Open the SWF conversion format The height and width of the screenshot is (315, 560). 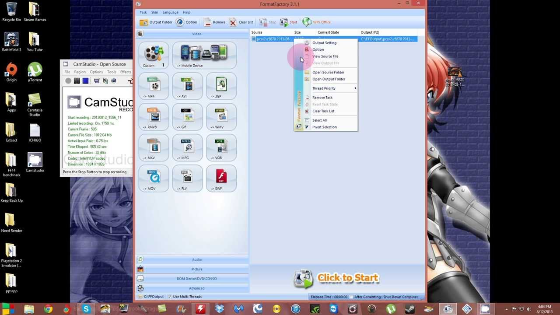pos(221,179)
